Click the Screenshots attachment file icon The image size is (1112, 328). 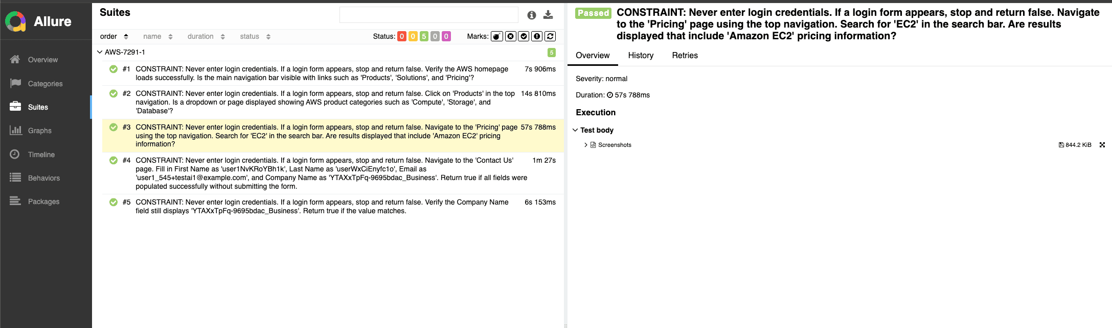pos(593,145)
